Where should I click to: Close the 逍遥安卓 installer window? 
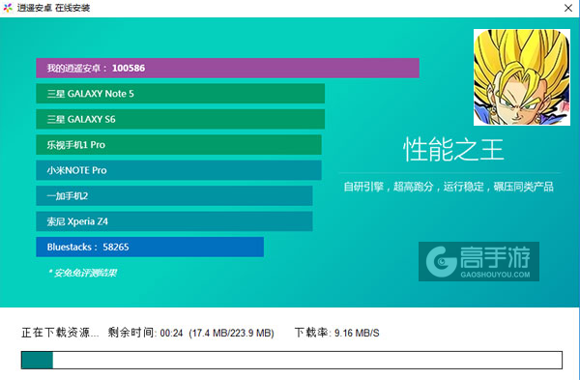click(568, 8)
